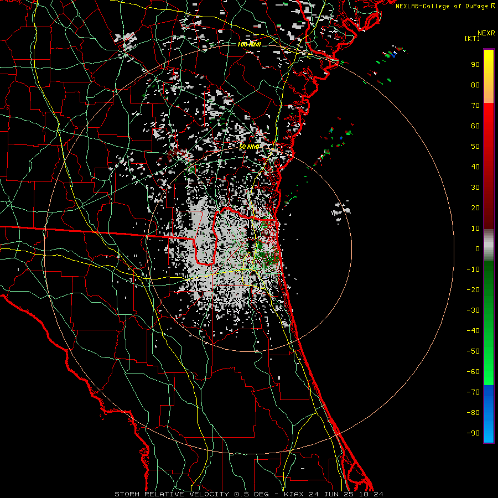Click the [KT] units label
The height and width of the screenshot is (498, 498).
[x=473, y=38]
